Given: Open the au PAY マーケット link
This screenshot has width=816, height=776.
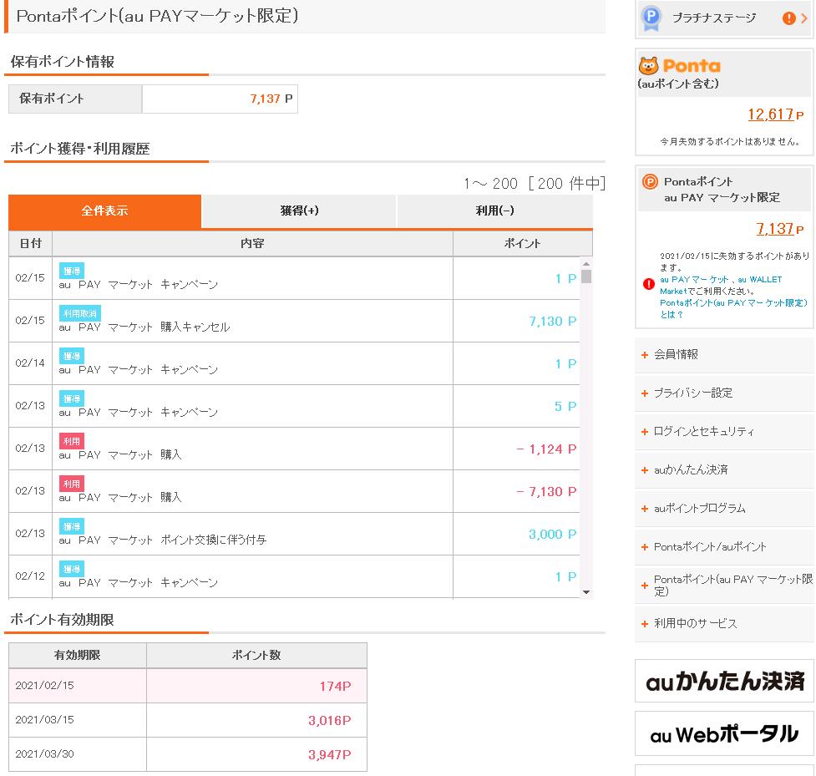Looking at the screenshot, I should pyautogui.click(x=694, y=280).
